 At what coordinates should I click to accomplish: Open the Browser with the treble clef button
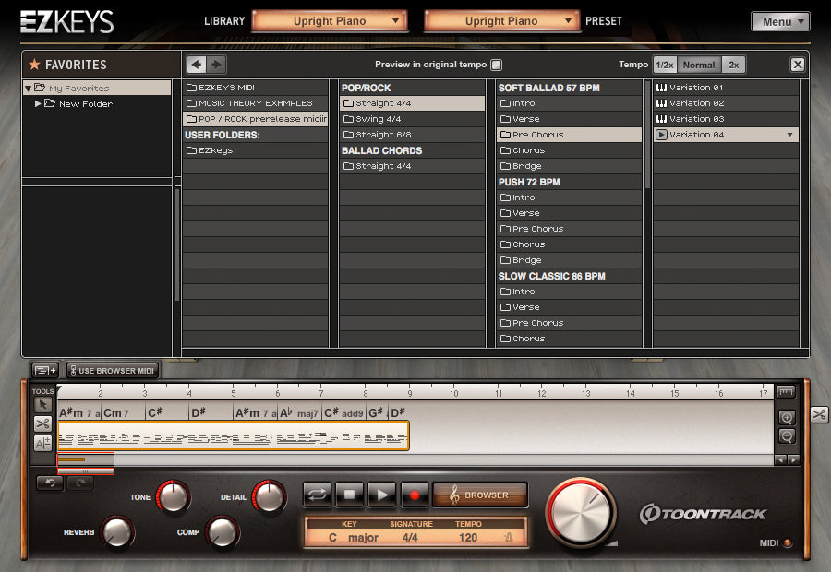480,495
